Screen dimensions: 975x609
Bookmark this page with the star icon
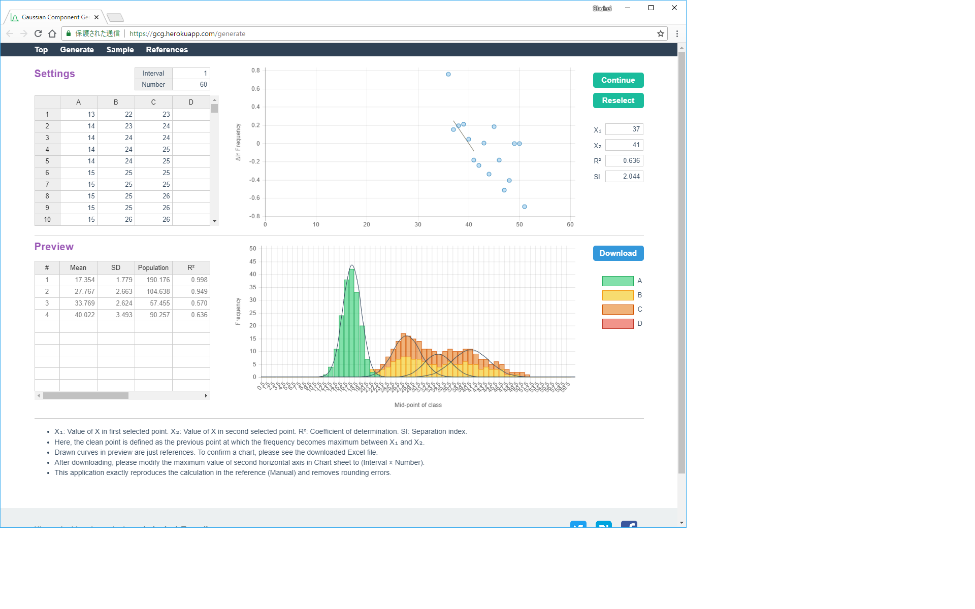660,33
